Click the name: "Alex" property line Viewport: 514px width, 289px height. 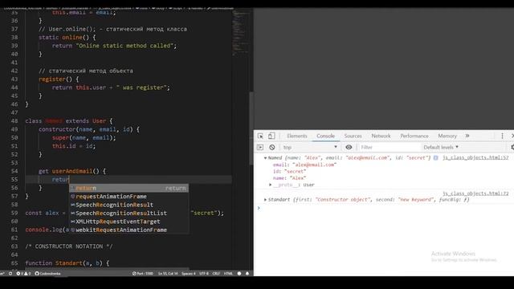coord(289,178)
